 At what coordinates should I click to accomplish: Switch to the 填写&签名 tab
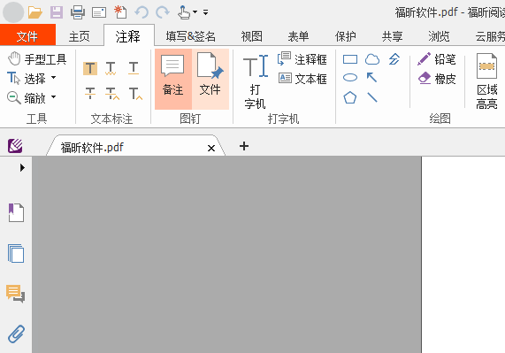(x=191, y=36)
